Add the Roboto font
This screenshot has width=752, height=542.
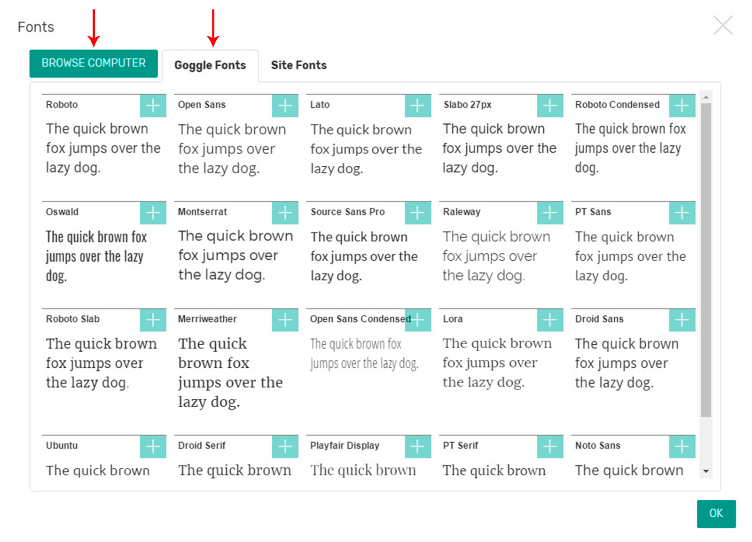click(153, 106)
